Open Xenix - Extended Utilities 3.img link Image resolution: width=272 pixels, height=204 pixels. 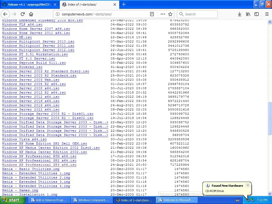point(36,182)
